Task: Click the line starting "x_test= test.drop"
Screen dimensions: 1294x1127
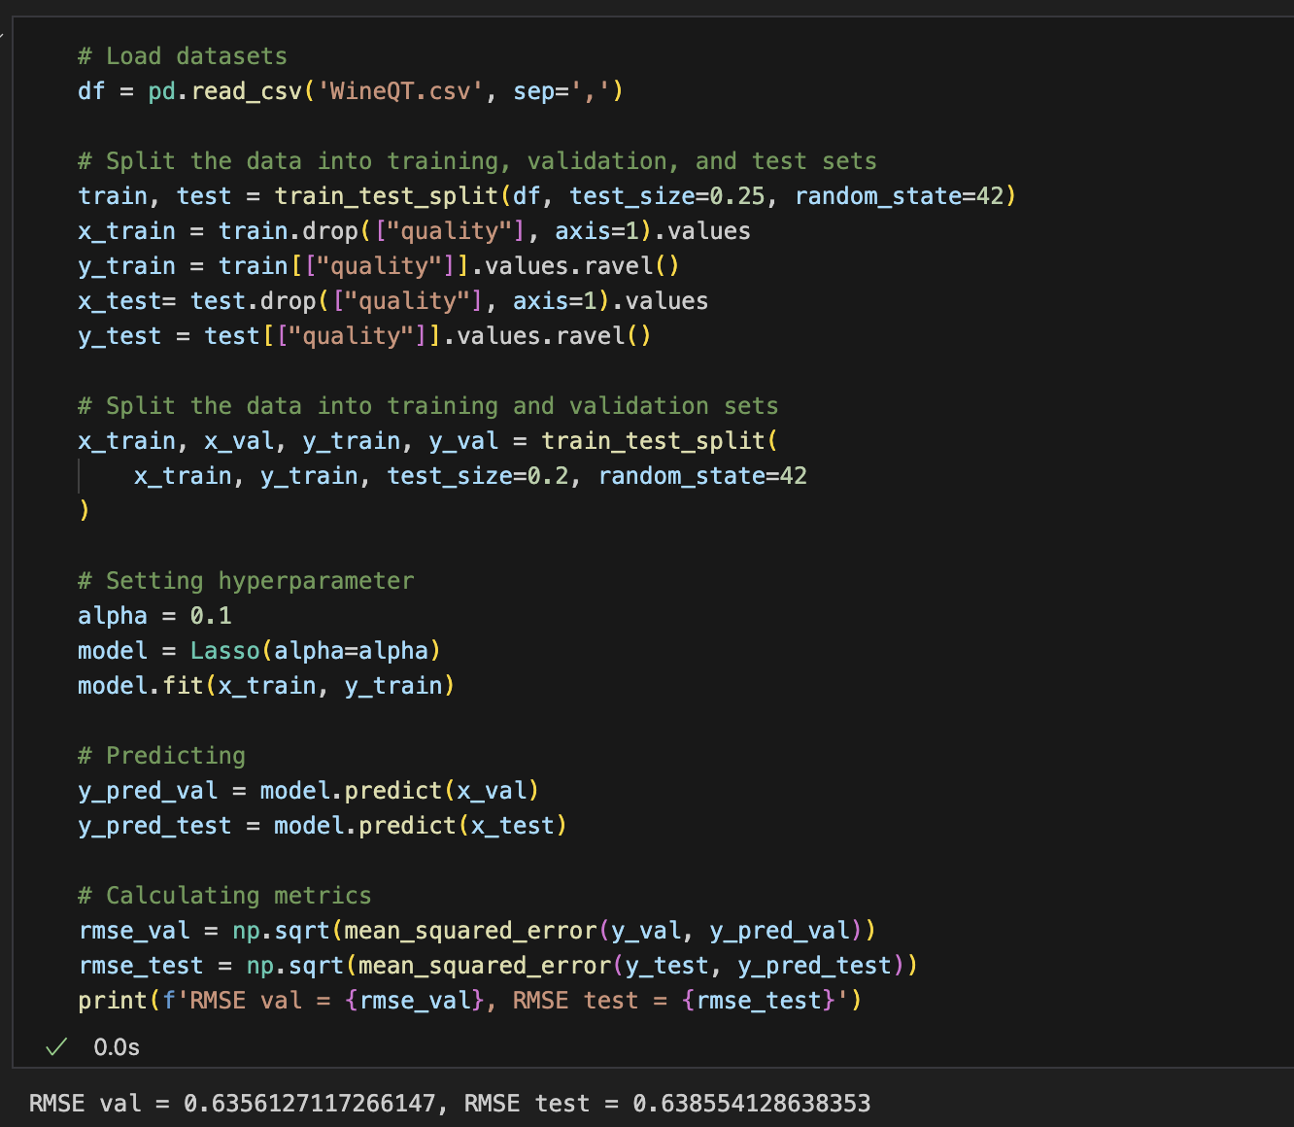Action: [393, 301]
